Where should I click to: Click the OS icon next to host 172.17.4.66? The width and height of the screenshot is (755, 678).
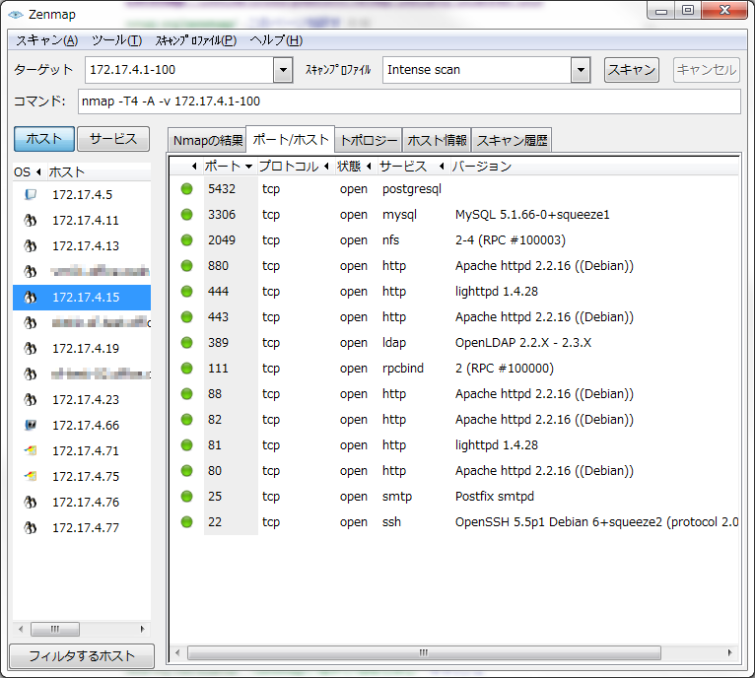tap(31, 425)
